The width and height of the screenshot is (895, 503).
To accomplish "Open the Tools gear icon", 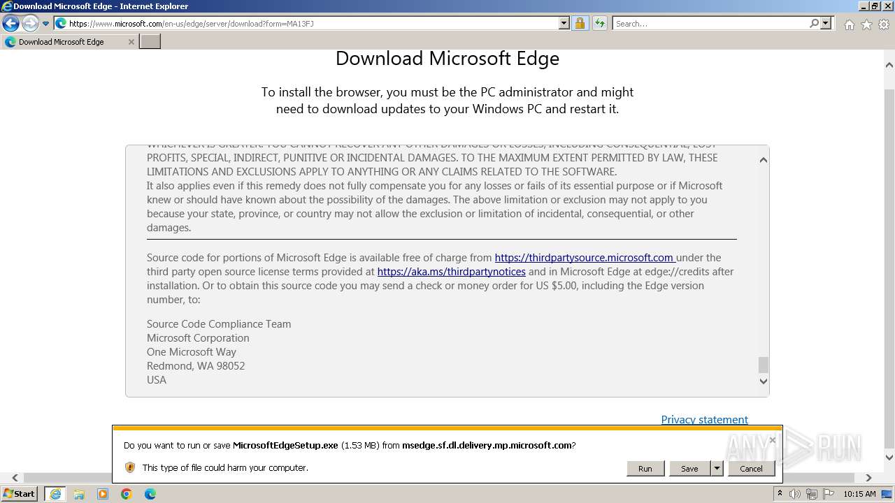I will pos(884,24).
